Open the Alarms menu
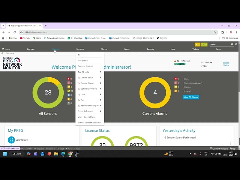This screenshot has width=240, height=180. [104, 49]
